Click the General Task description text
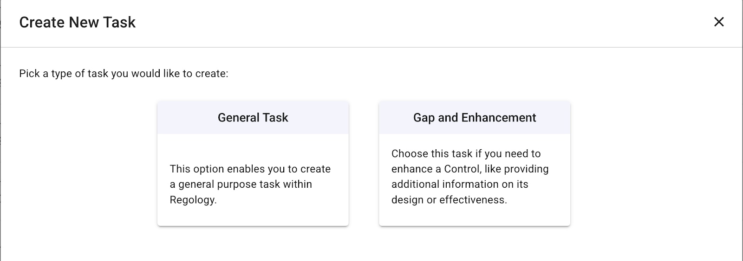743x261 pixels. 250,184
